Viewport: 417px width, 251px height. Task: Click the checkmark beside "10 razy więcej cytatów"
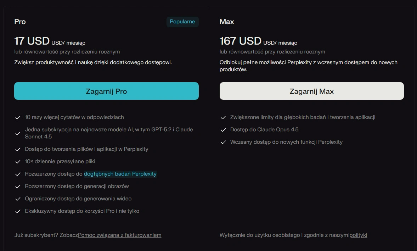point(18,117)
